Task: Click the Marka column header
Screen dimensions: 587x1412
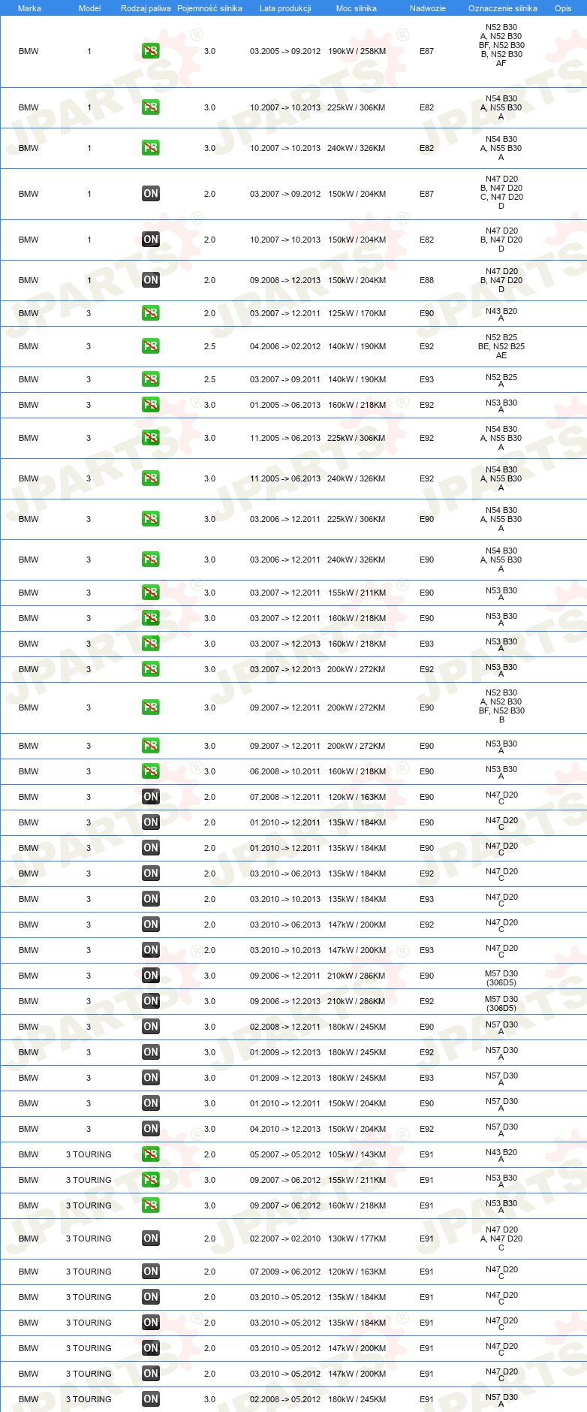Action: tap(29, 8)
